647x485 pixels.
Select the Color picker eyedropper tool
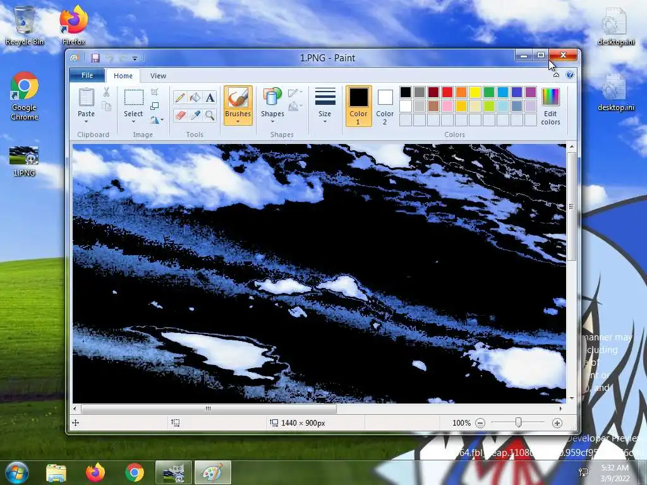(195, 115)
